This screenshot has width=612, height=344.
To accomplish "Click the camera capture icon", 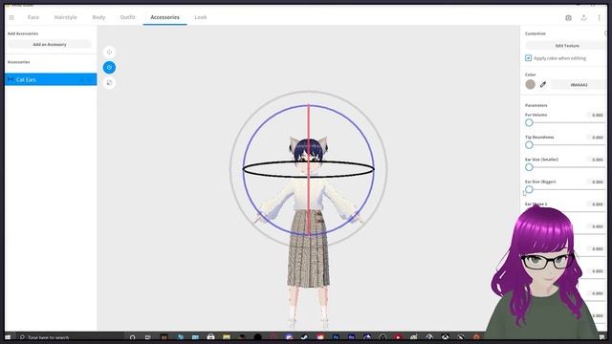I will pyautogui.click(x=568, y=18).
